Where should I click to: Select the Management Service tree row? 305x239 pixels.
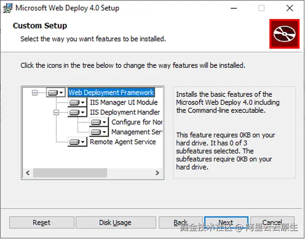pos(137,132)
